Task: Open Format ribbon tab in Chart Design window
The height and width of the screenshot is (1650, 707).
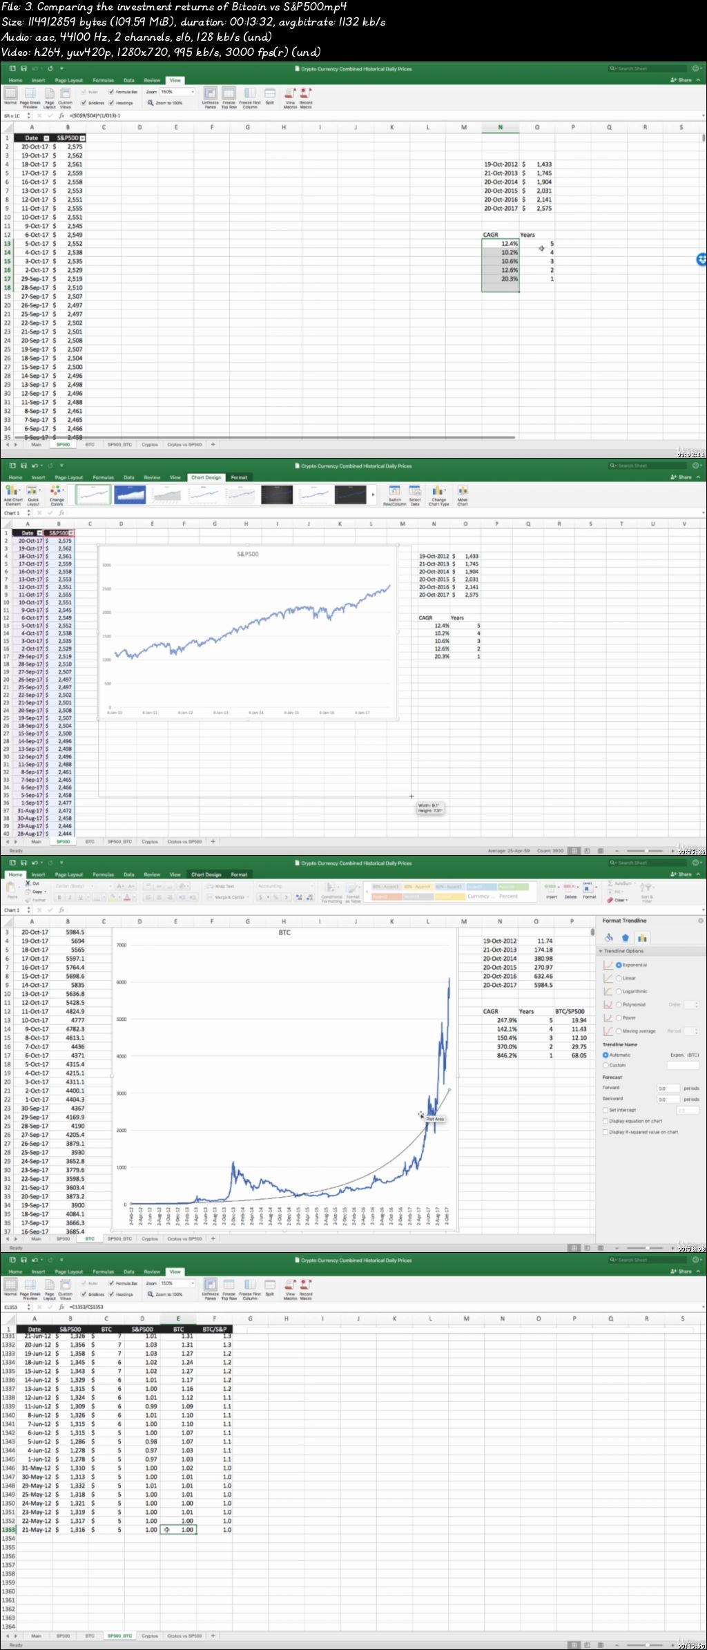Action: tap(239, 477)
